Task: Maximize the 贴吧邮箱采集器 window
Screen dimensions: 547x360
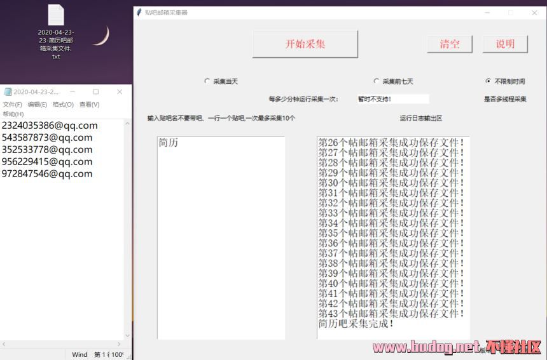Action: coord(510,12)
